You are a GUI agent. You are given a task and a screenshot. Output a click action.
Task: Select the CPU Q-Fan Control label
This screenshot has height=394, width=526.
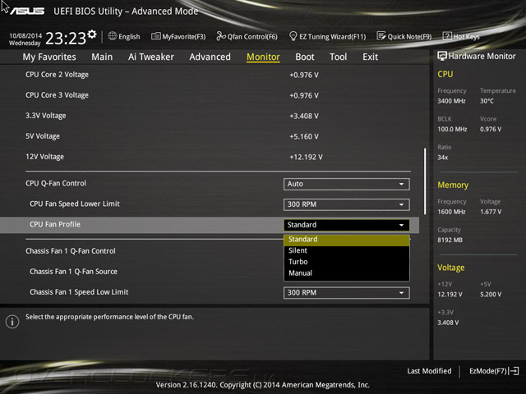click(x=56, y=183)
